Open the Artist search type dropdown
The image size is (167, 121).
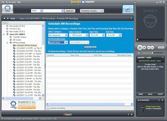click(41, 11)
